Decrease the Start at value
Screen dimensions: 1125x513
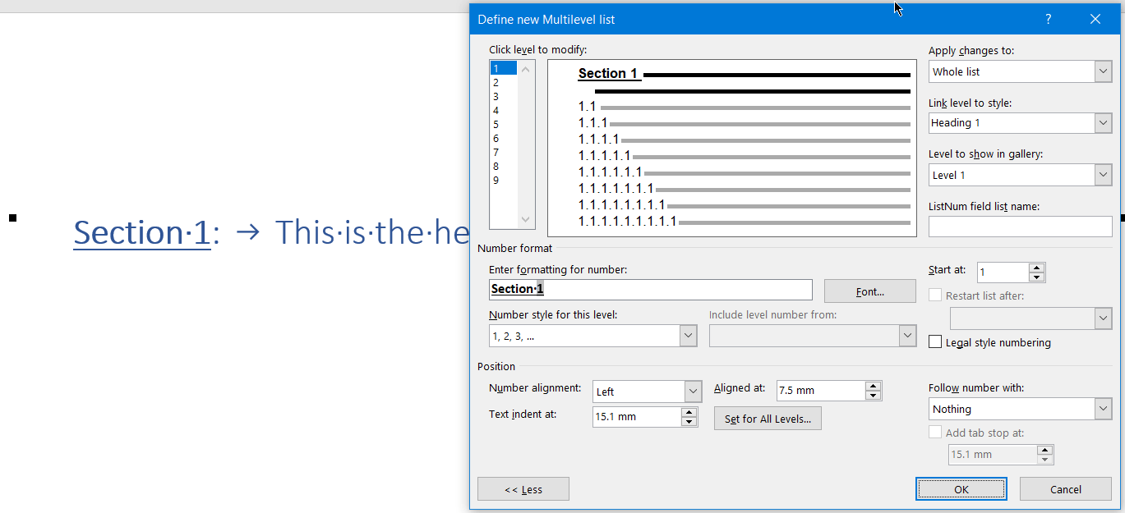point(1037,277)
